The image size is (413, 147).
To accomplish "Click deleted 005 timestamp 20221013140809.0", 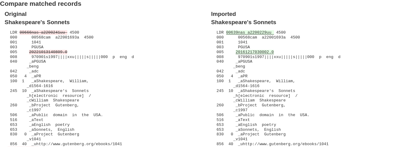I will pos(48,52).
